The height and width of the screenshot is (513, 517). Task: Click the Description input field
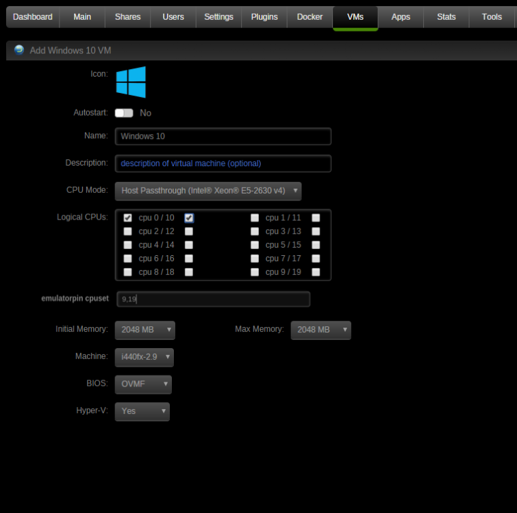[223, 163]
